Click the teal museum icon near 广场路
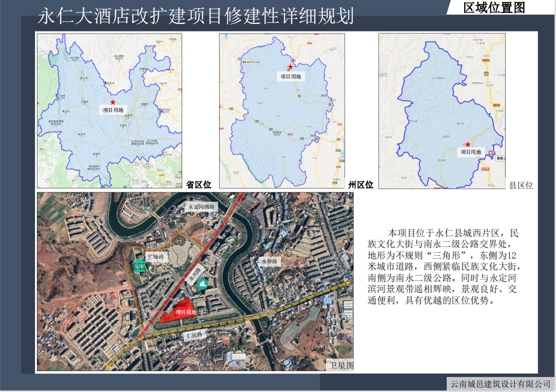This screenshot has height=392, width=556. coord(140,266)
